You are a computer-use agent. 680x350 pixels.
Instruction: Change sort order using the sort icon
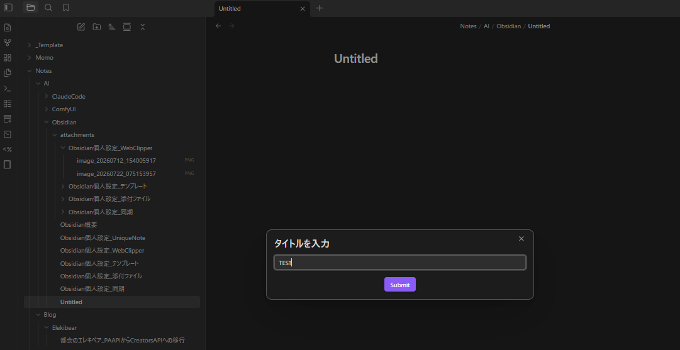112,27
